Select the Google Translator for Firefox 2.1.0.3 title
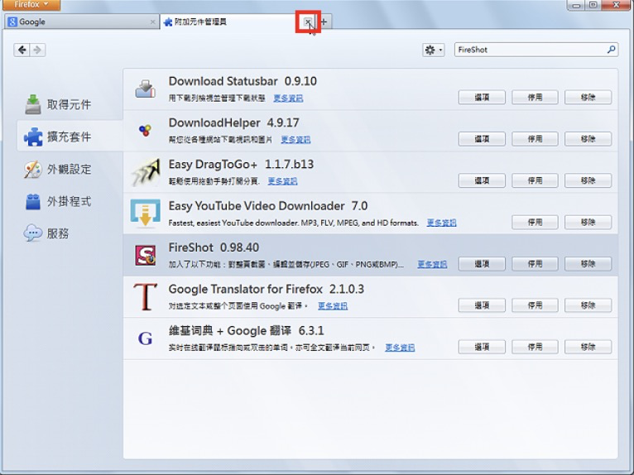The height and width of the screenshot is (475, 634). pyautogui.click(x=266, y=289)
